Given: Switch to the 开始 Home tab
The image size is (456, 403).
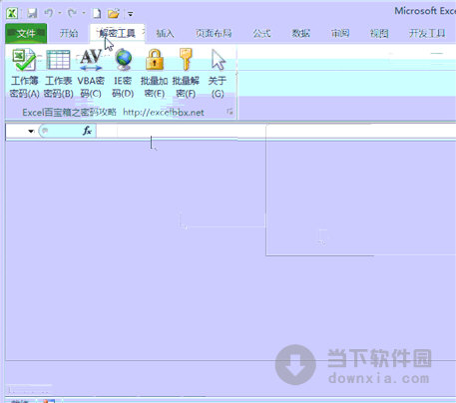Looking at the screenshot, I should 69,33.
